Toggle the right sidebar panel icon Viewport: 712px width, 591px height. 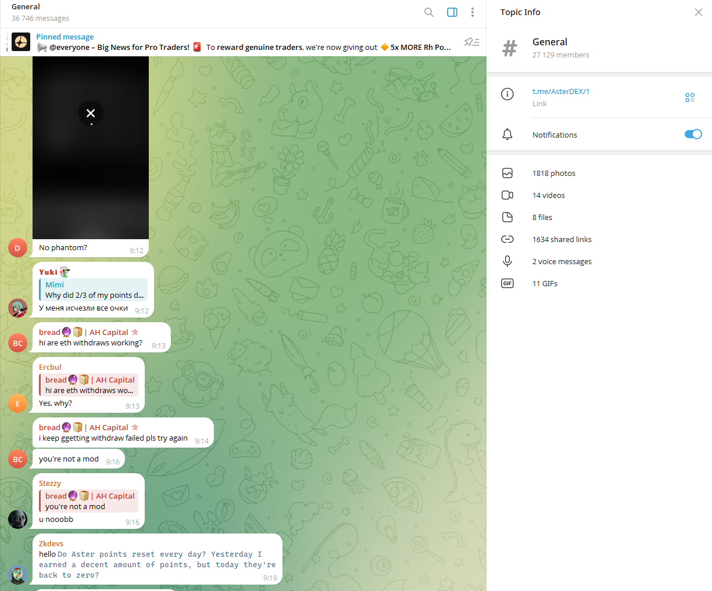[x=452, y=12]
